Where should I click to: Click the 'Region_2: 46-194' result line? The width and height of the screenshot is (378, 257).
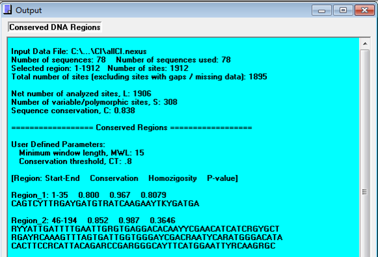coord(94,221)
